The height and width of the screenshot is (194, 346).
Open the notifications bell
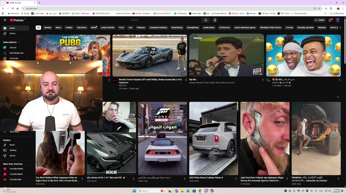(330, 20)
